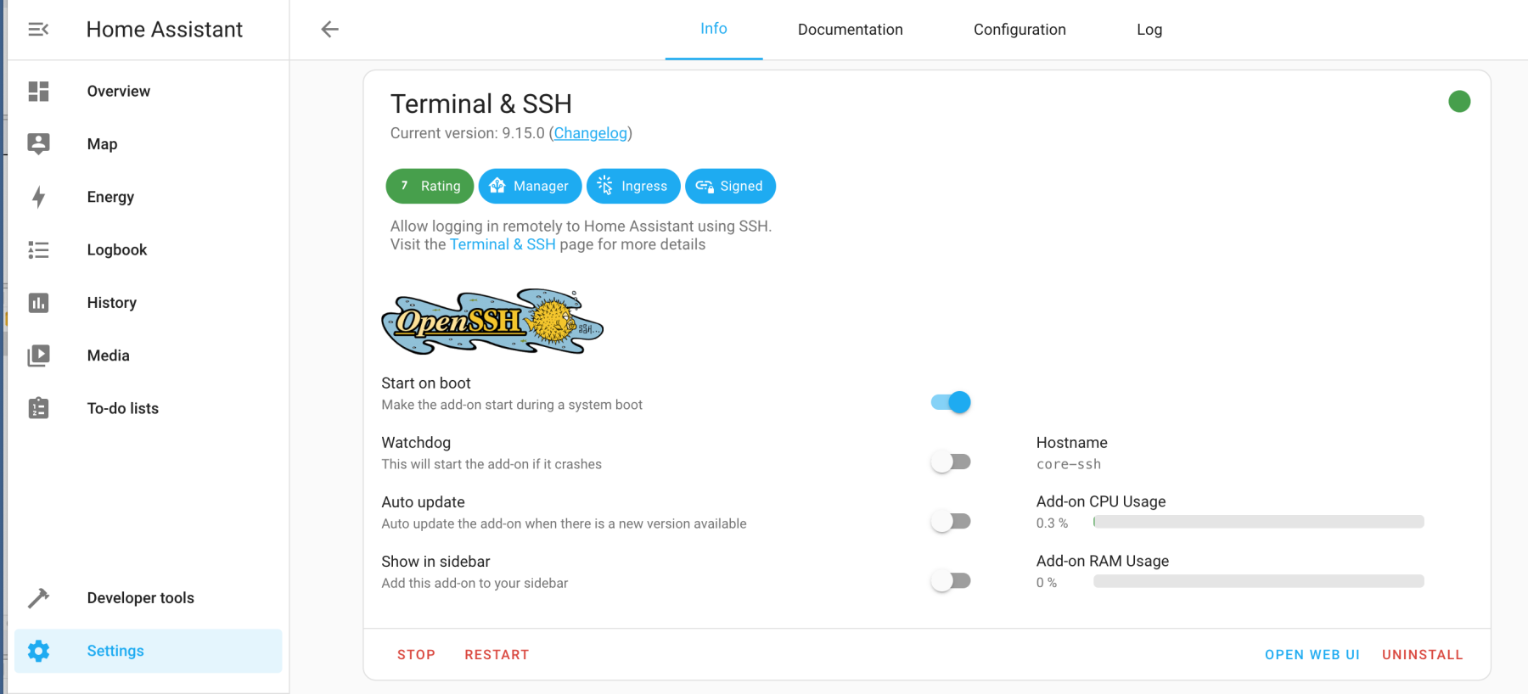Enable the Show in sidebar toggle

(951, 580)
